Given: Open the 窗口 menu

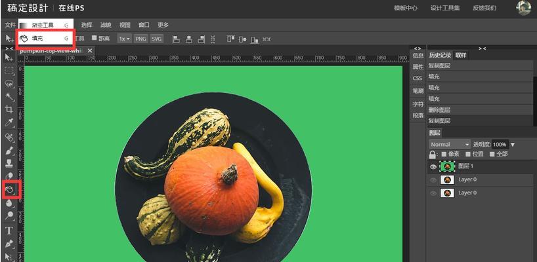Looking at the screenshot, I should [x=144, y=25].
